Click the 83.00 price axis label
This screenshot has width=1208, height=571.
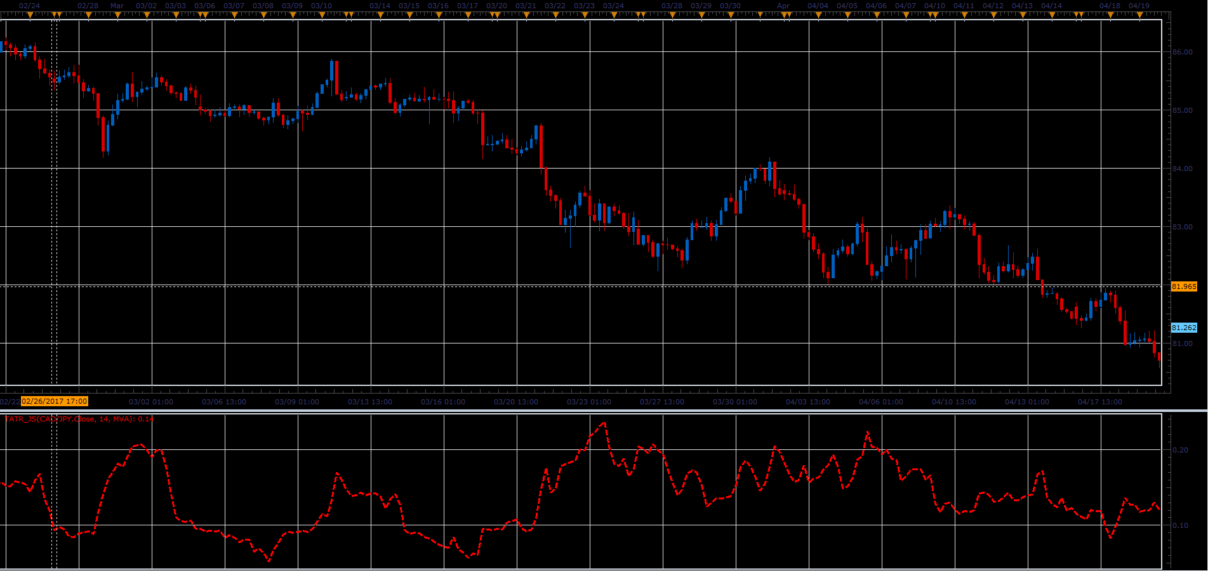point(1182,227)
